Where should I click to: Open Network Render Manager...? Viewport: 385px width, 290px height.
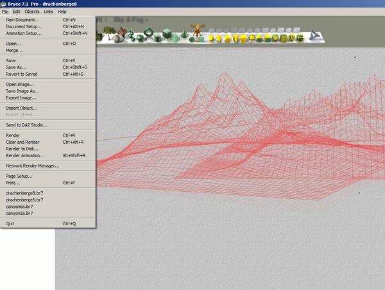pyautogui.click(x=47, y=166)
